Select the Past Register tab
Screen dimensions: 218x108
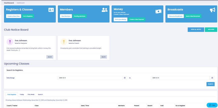tap(12, 95)
